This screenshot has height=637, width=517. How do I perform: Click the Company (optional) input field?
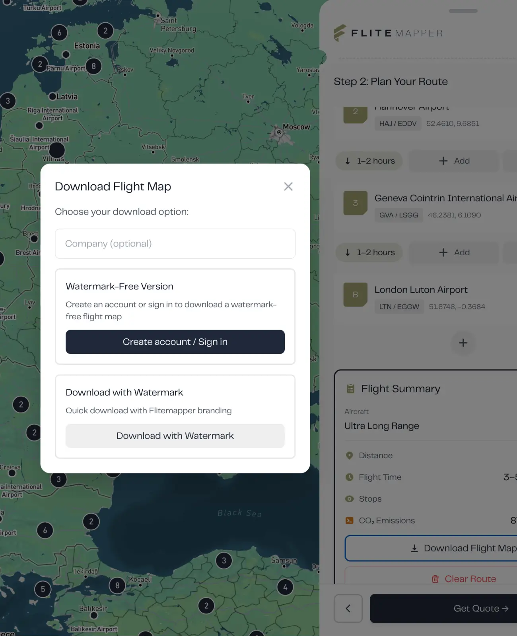(175, 244)
